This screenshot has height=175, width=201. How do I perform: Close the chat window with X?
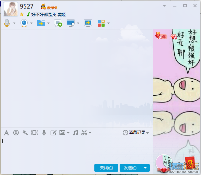tap(195, 6)
